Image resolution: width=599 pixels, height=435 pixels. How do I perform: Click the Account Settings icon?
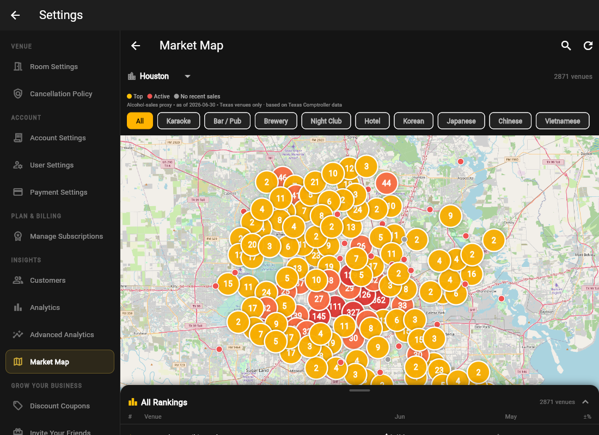(x=18, y=138)
